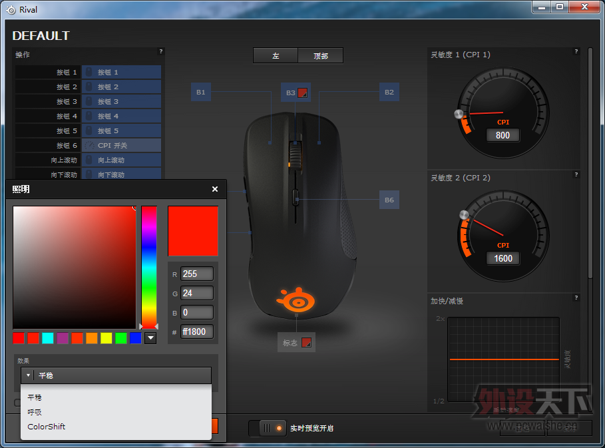Click the CPI 2 value 1600
This screenshot has width=605, height=448.
pyautogui.click(x=503, y=258)
